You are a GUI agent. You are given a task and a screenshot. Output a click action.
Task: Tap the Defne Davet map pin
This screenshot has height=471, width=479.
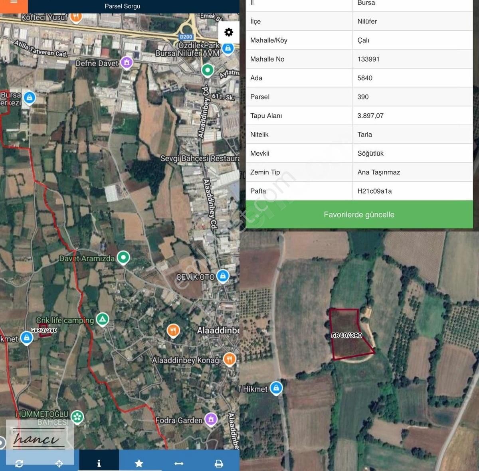coord(127,62)
